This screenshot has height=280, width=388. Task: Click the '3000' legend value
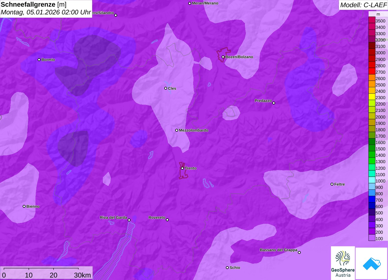point(381,53)
